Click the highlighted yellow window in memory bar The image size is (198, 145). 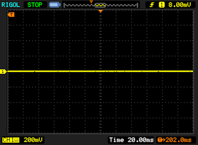pos(100,5)
